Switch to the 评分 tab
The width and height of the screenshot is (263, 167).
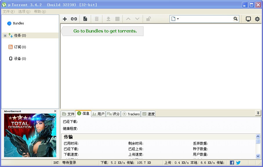(x=113, y=114)
